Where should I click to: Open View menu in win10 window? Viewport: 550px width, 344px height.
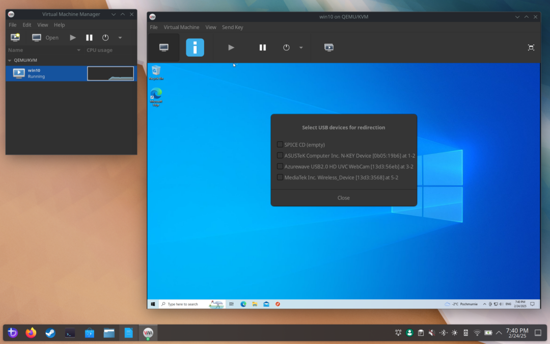pyautogui.click(x=211, y=27)
